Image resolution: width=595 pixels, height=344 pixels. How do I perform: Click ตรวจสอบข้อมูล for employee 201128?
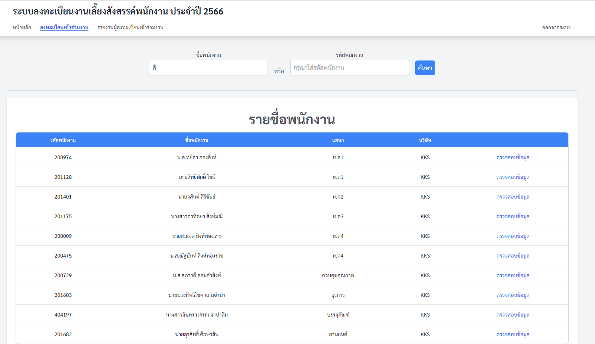pos(512,177)
